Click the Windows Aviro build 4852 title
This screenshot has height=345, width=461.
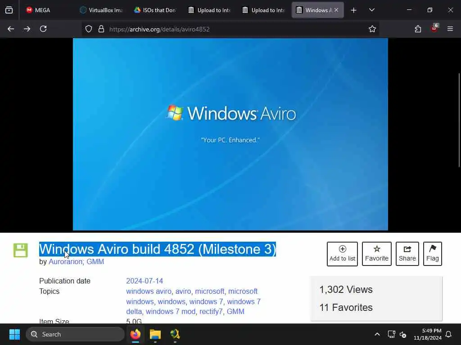pyautogui.click(x=158, y=249)
